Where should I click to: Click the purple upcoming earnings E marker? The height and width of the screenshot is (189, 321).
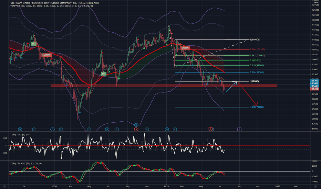pos(239,129)
